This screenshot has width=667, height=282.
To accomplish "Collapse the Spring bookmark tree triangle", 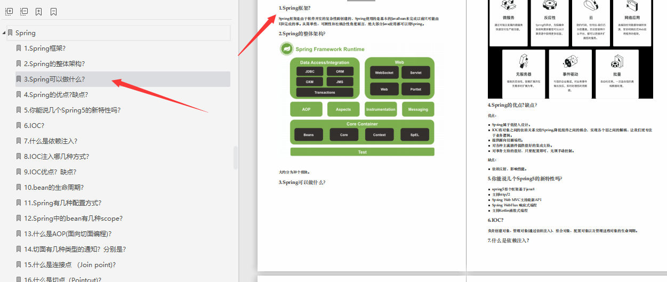I will tap(4, 33).
